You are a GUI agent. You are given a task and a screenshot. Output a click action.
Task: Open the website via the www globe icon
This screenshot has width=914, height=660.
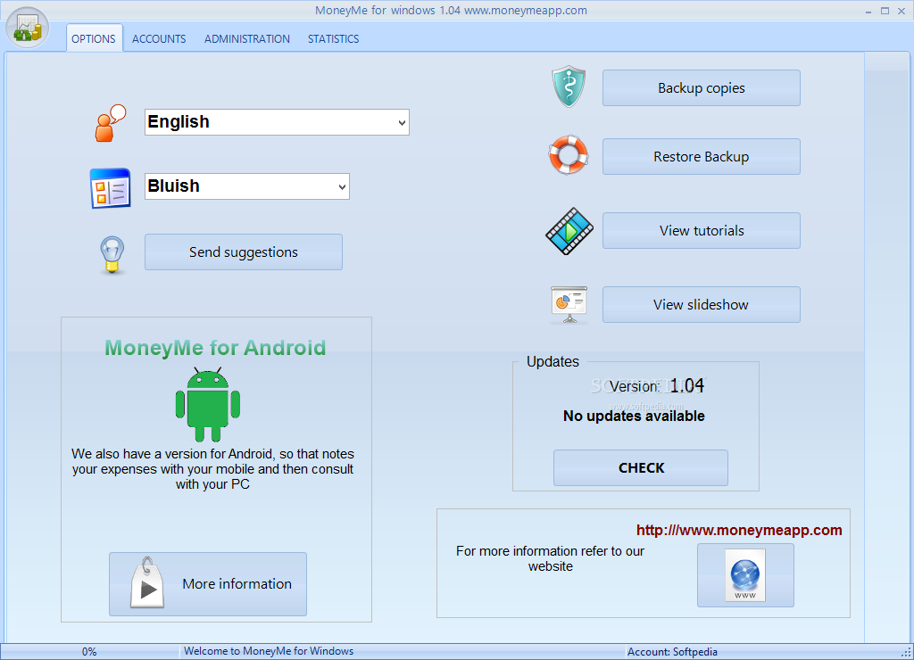tap(745, 575)
